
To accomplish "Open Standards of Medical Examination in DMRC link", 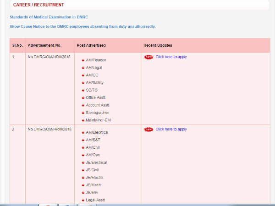I will click(49, 17).
